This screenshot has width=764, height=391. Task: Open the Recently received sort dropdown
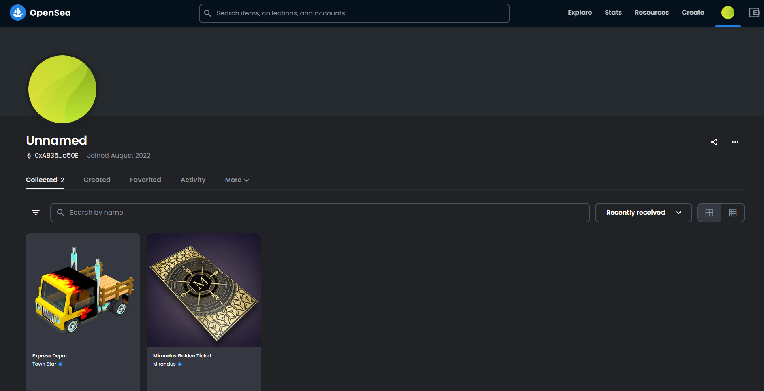point(643,213)
